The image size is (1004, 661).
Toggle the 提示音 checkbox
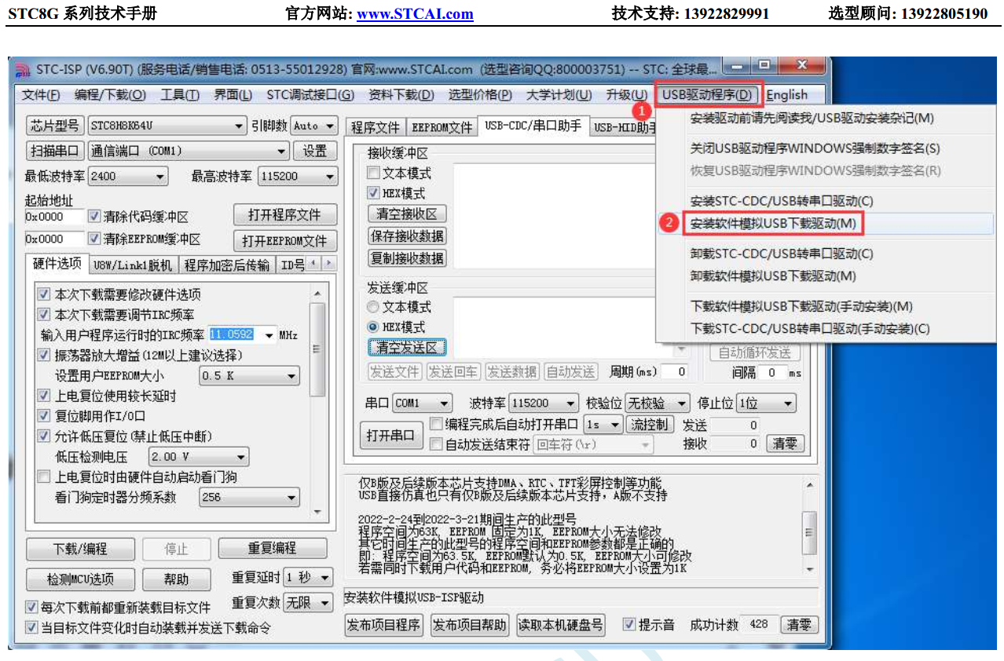(x=629, y=625)
